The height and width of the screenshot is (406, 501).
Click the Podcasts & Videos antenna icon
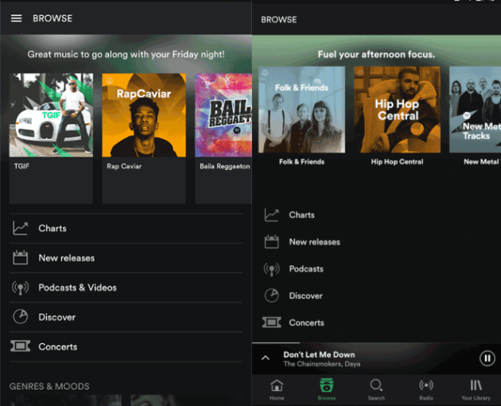click(20, 288)
